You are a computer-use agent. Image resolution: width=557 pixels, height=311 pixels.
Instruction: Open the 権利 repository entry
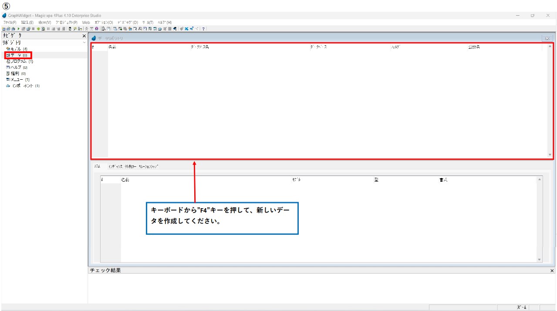pos(16,74)
